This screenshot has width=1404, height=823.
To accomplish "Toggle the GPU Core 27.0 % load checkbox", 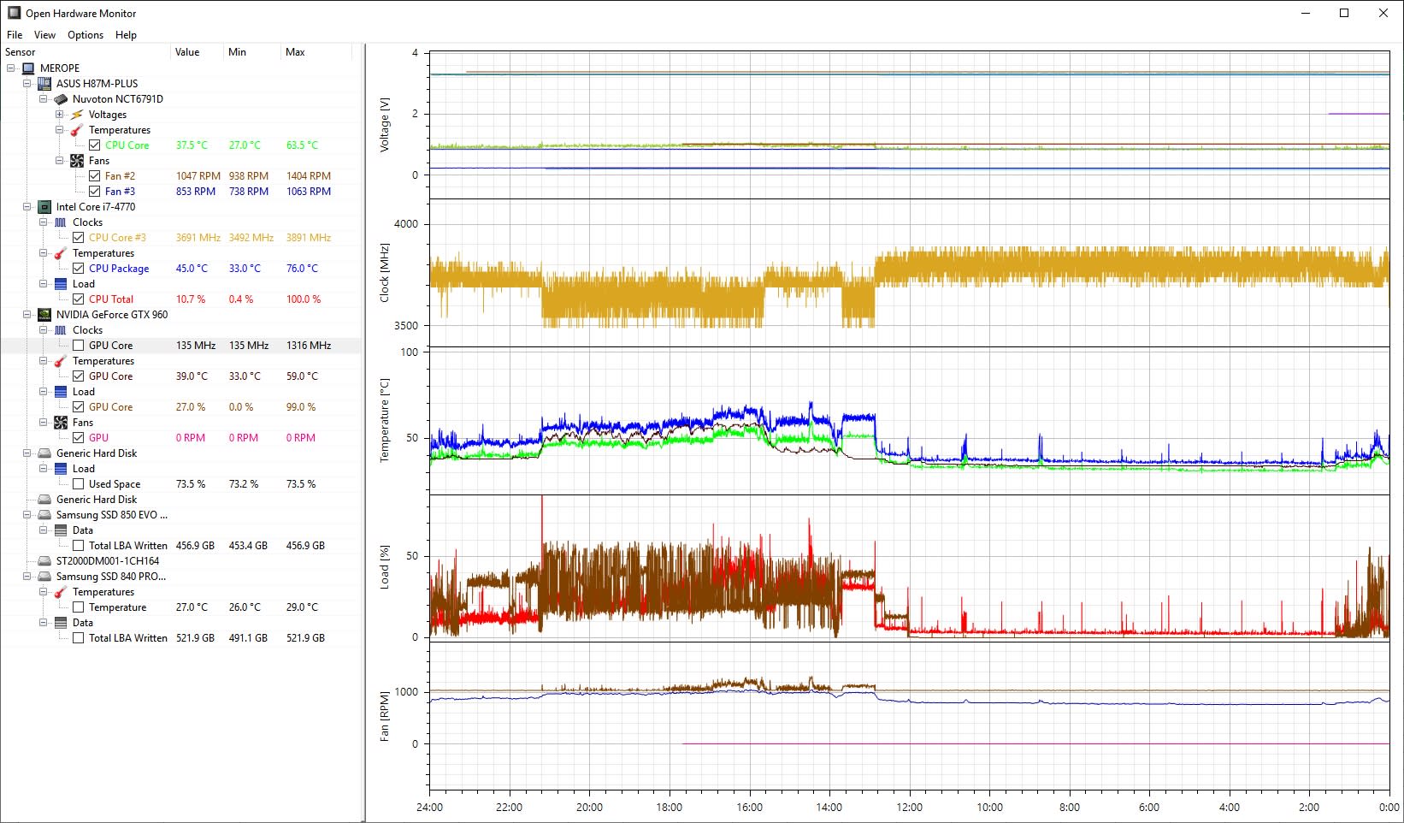I will [x=79, y=407].
